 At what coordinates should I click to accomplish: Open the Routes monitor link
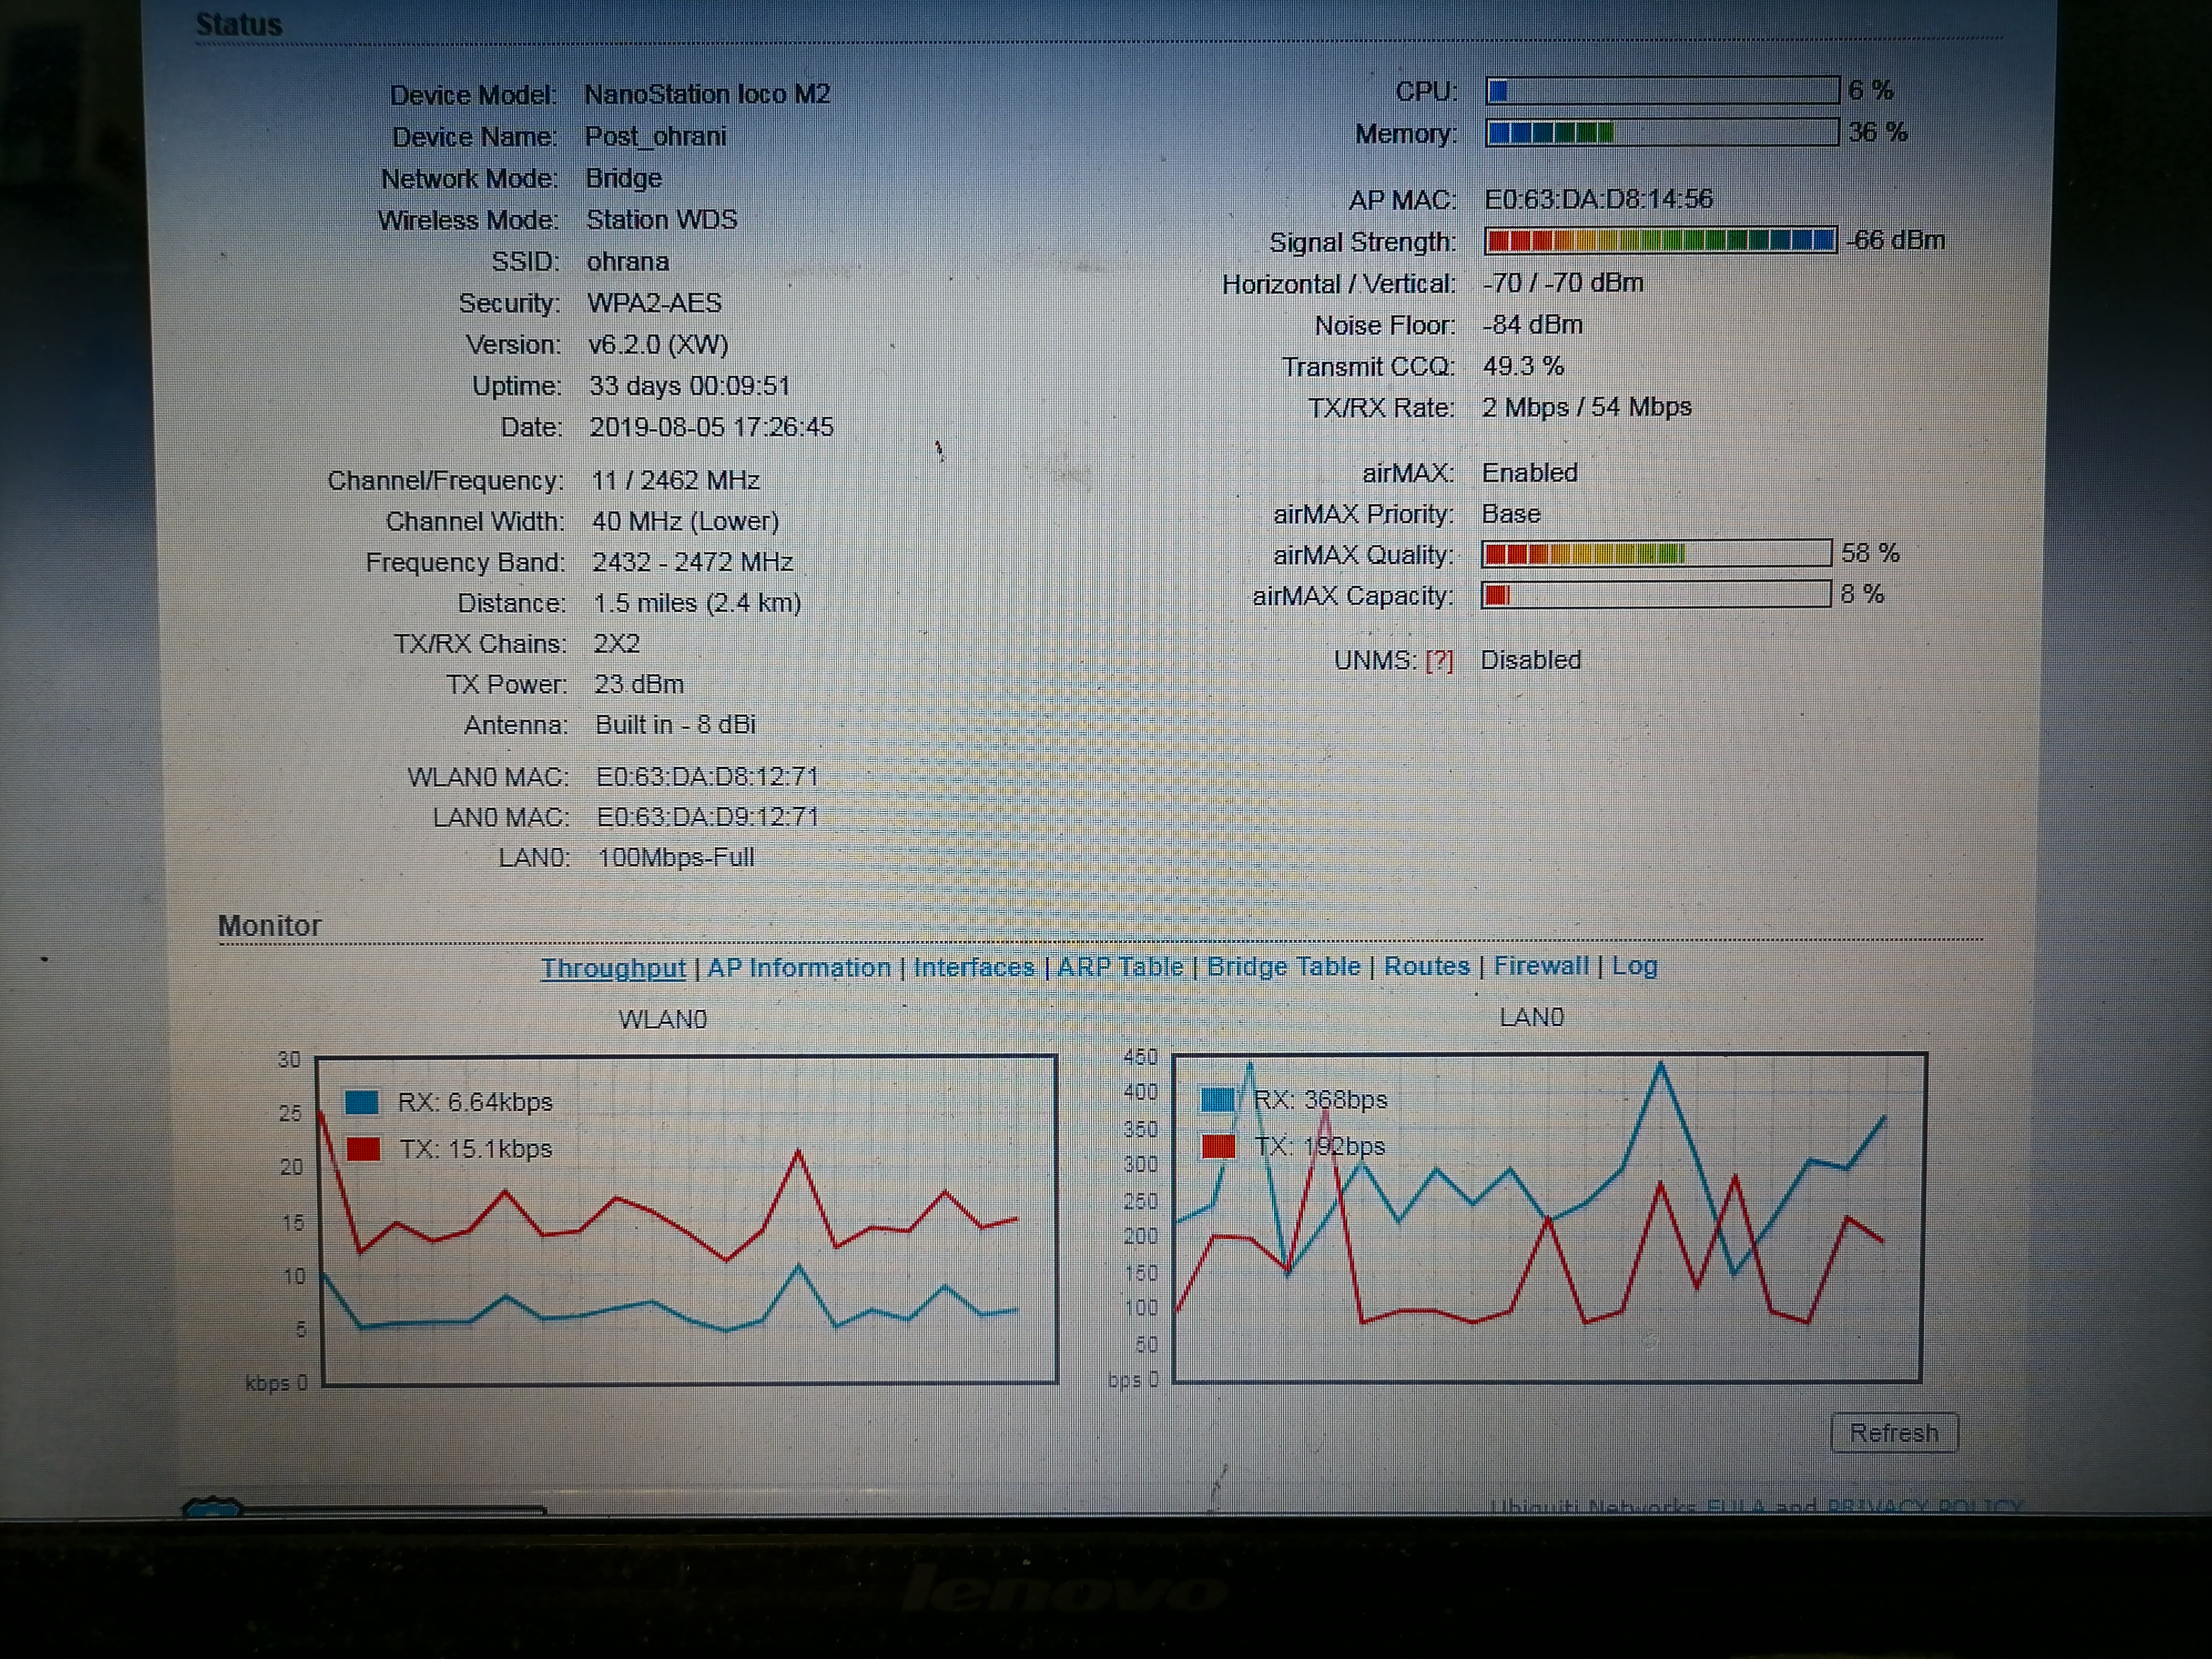point(1427,966)
